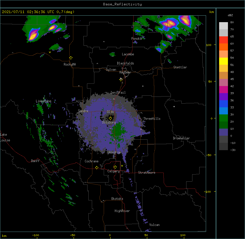Click the ThreeHills label

coord(152,119)
